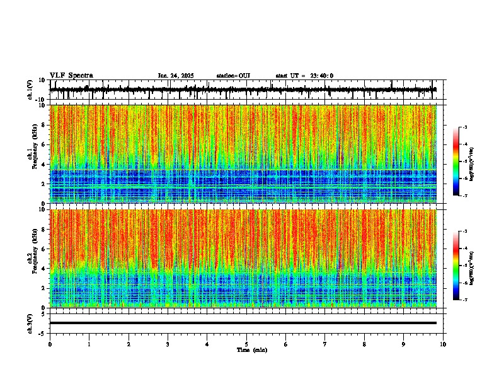
Task: Click the "ch.1(V)" waveform axis label
Action: point(30,90)
